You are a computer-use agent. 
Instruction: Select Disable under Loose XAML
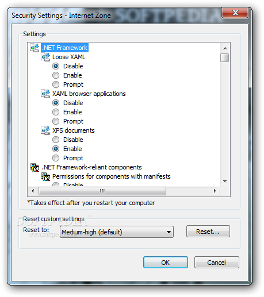pyautogui.click(x=56, y=66)
